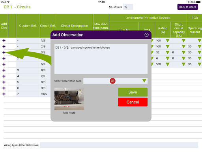Add observation on the 8/S row
Image resolution: width=202 pixels, height=152 pixels.
tap(4, 82)
